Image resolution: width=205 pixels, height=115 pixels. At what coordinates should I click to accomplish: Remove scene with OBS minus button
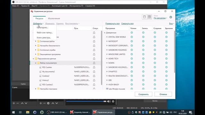tap(18, 103)
